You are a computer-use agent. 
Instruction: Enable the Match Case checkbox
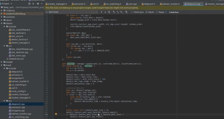click(x=132, y=12)
